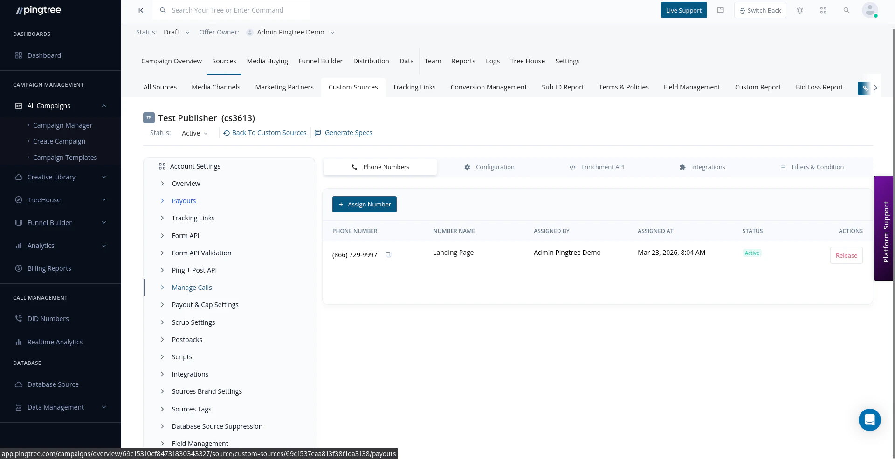Click the Active status badge
Image resolution: width=895 pixels, height=459 pixels.
click(x=752, y=253)
